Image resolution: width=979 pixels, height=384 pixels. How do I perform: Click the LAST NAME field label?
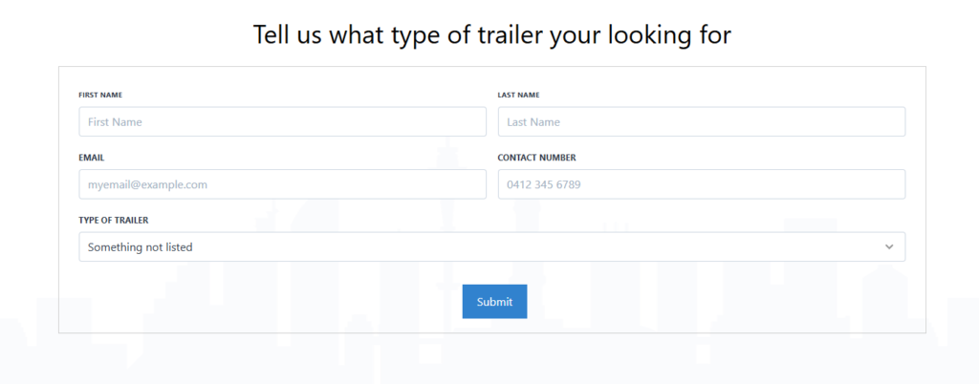click(x=518, y=96)
